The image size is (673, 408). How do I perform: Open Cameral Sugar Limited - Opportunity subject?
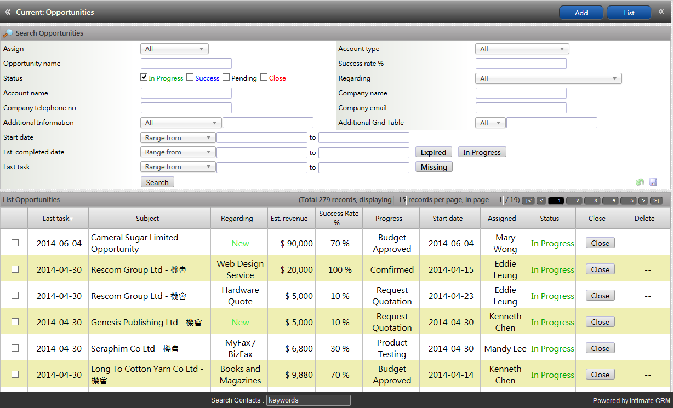point(138,243)
